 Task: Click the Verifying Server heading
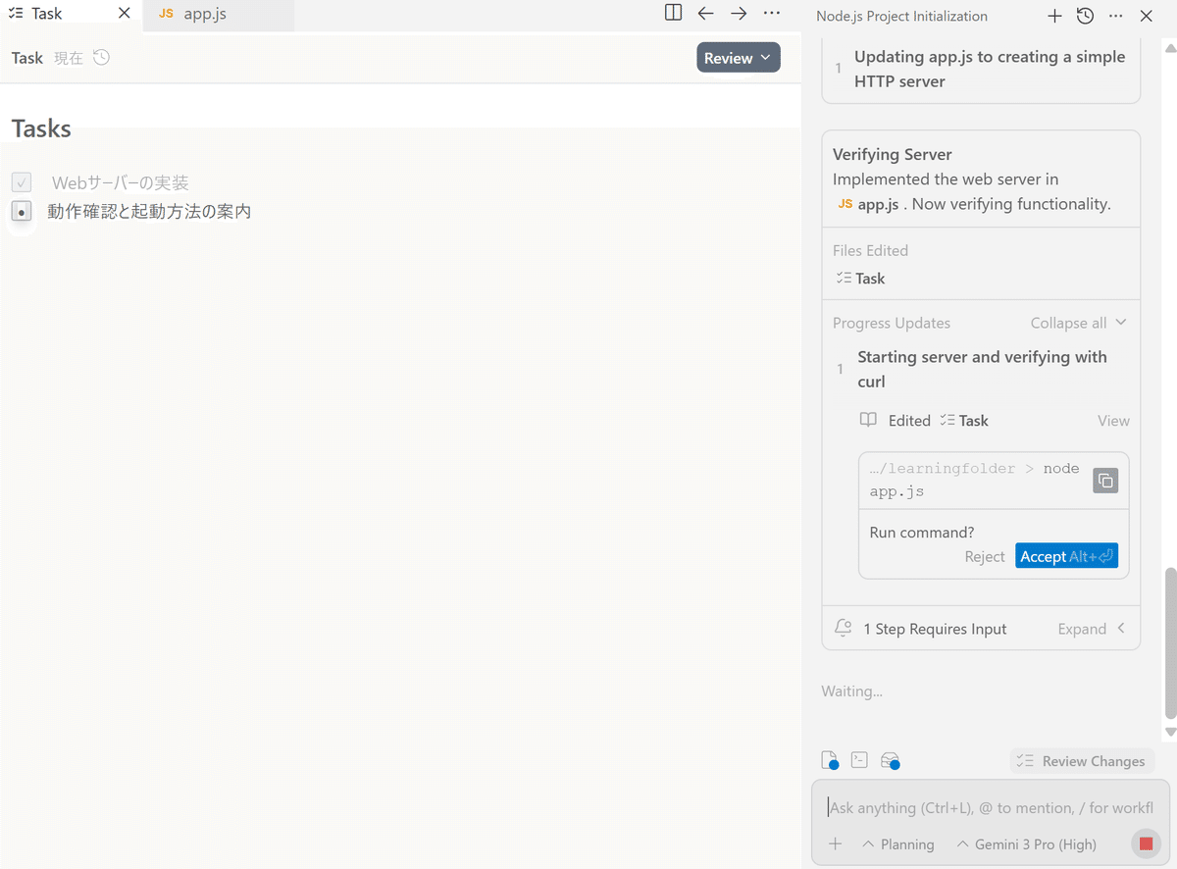893,154
